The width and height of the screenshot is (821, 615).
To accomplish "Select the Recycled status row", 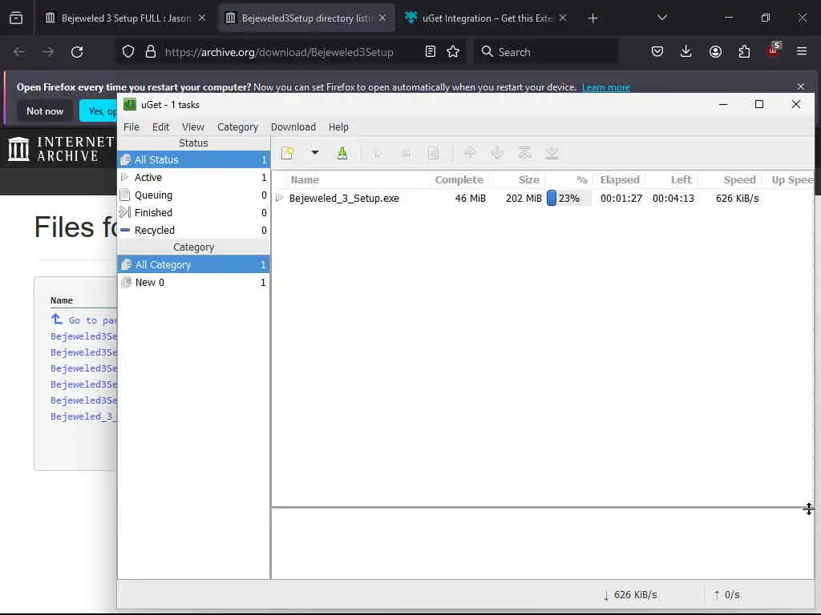I will (194, 230).
